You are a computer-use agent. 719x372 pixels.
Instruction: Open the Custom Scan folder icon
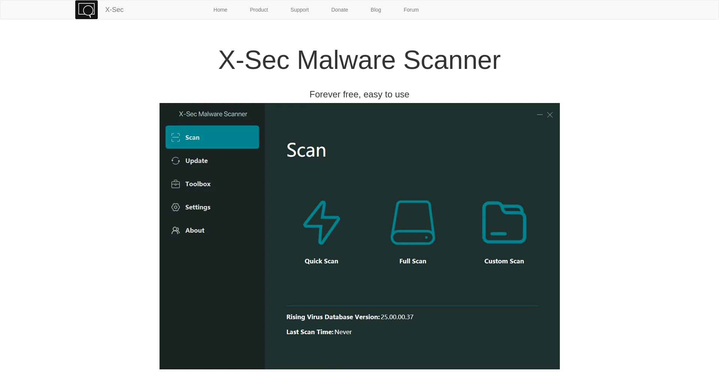point(504,222)
